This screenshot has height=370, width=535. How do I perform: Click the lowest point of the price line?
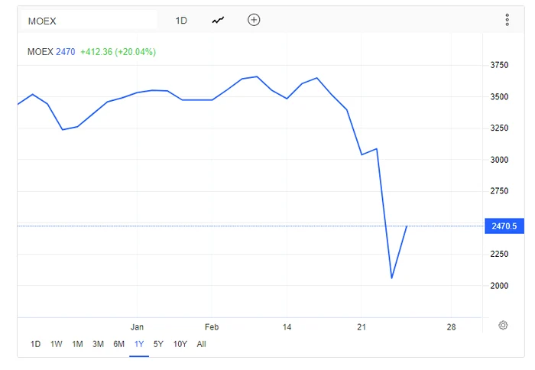coord(391,278)
